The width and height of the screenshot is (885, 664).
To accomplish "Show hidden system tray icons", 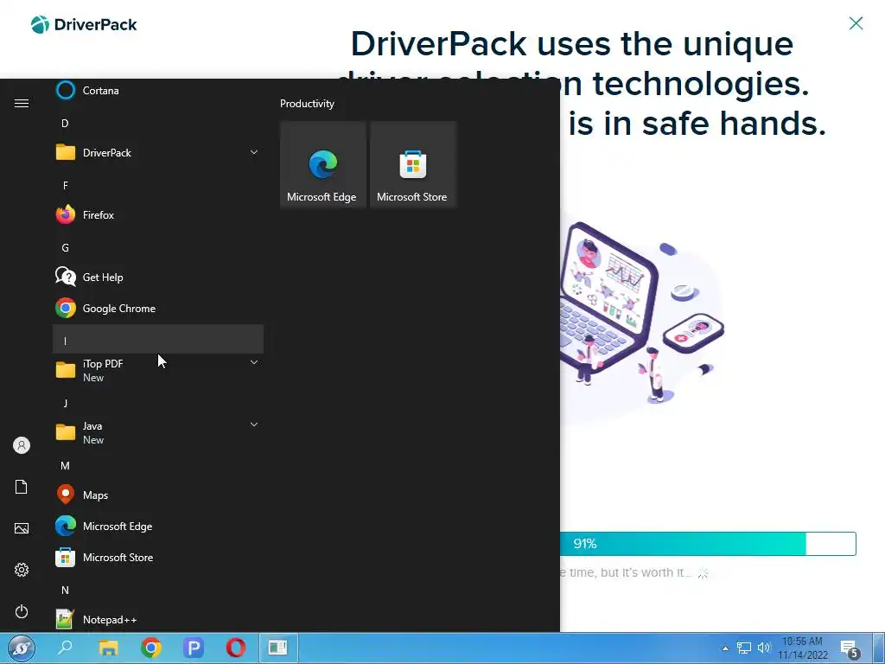I will click(725, 648).
